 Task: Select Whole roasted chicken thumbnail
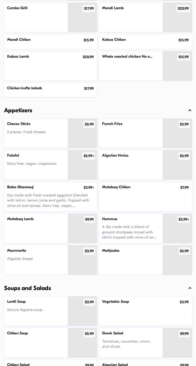(x=177, y=69)
